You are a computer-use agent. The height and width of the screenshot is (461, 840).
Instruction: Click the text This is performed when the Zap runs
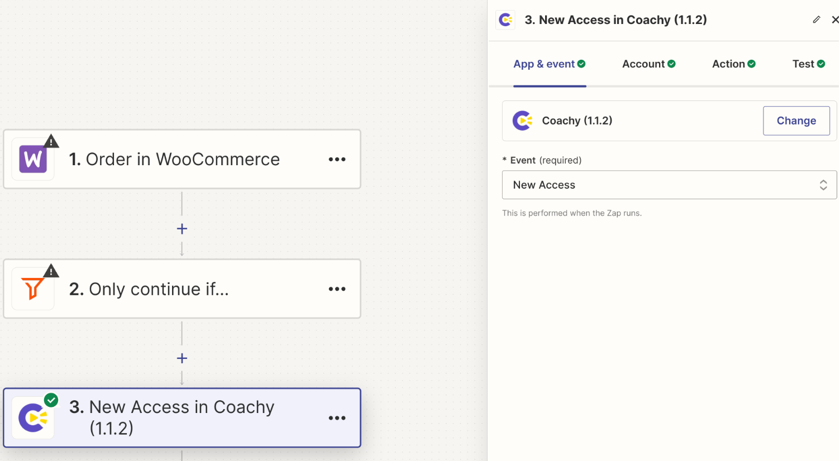[572, 213]
